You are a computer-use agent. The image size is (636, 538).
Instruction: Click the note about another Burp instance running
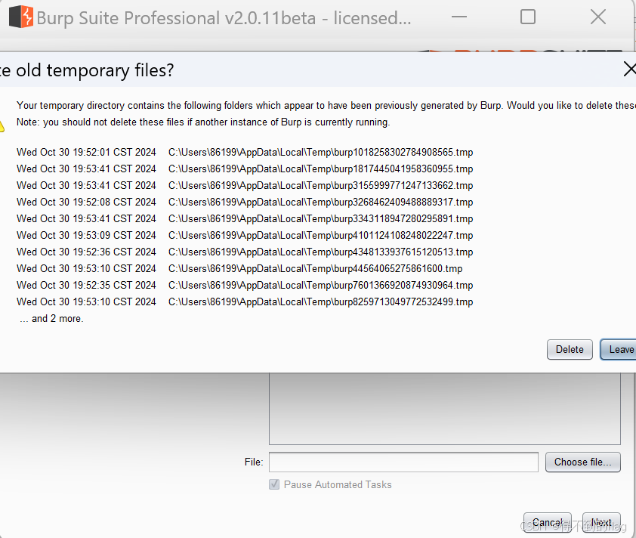(x=203, y=122)
